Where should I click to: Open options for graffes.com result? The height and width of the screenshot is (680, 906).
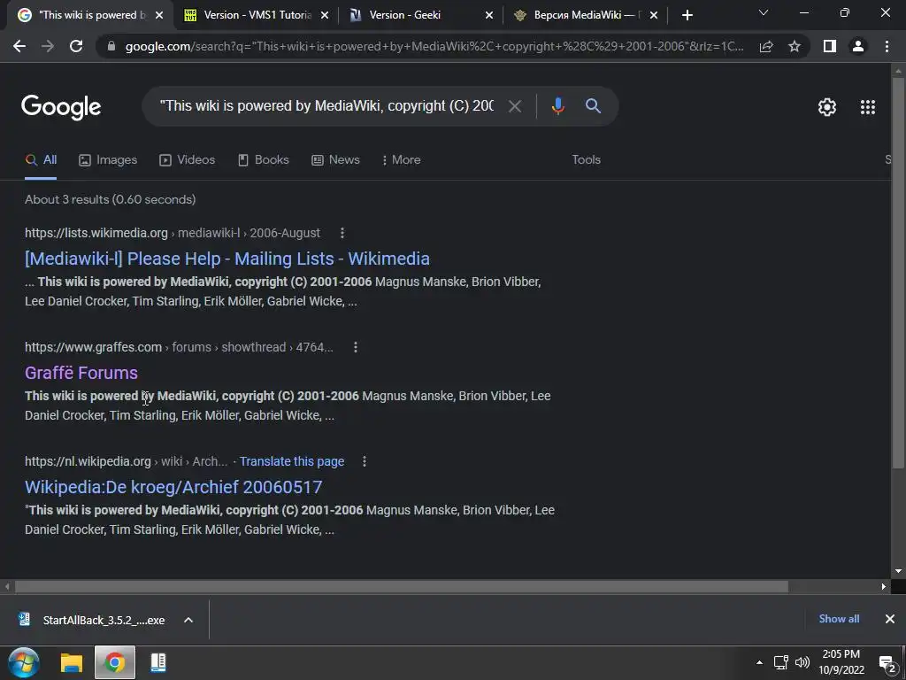point(356,347)
